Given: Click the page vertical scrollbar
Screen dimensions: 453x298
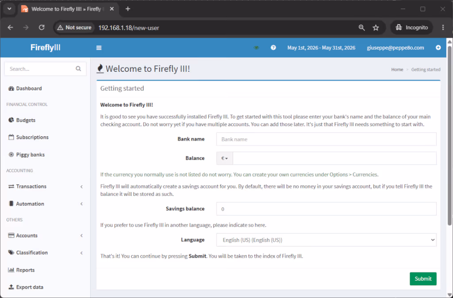Looking at the screenshot, I should pyautogui.click(x=449, y=135).
